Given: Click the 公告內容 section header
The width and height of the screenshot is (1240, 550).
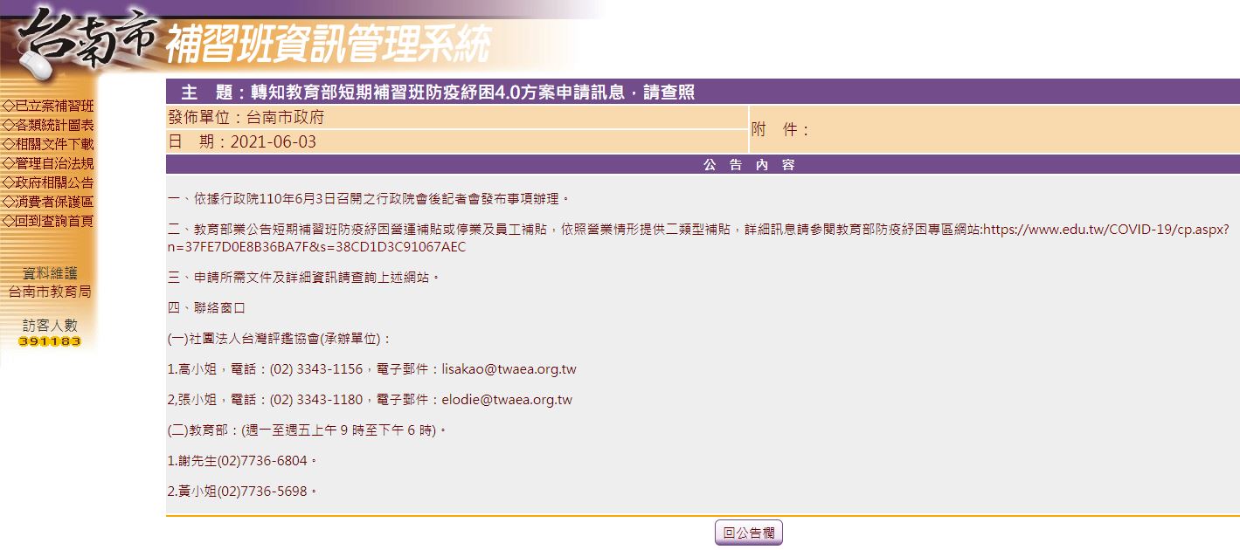Looking at the screenshot, I should click(x=749, y=165).
